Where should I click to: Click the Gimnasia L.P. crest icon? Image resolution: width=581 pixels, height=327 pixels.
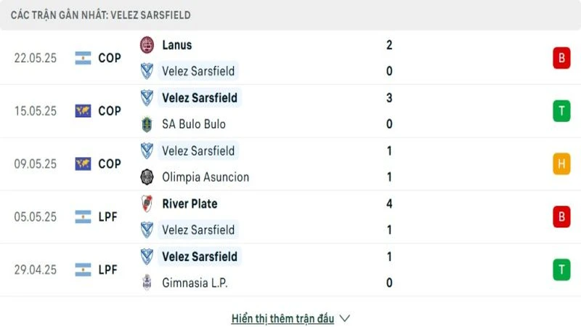point(147,283)
